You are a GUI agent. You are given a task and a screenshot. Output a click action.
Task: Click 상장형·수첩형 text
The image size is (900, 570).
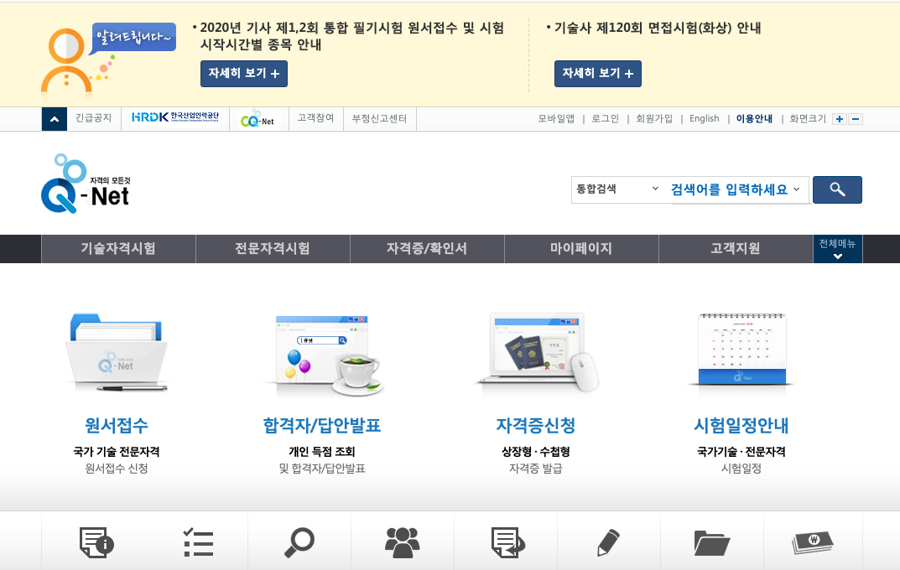click(x=535, y=452)
